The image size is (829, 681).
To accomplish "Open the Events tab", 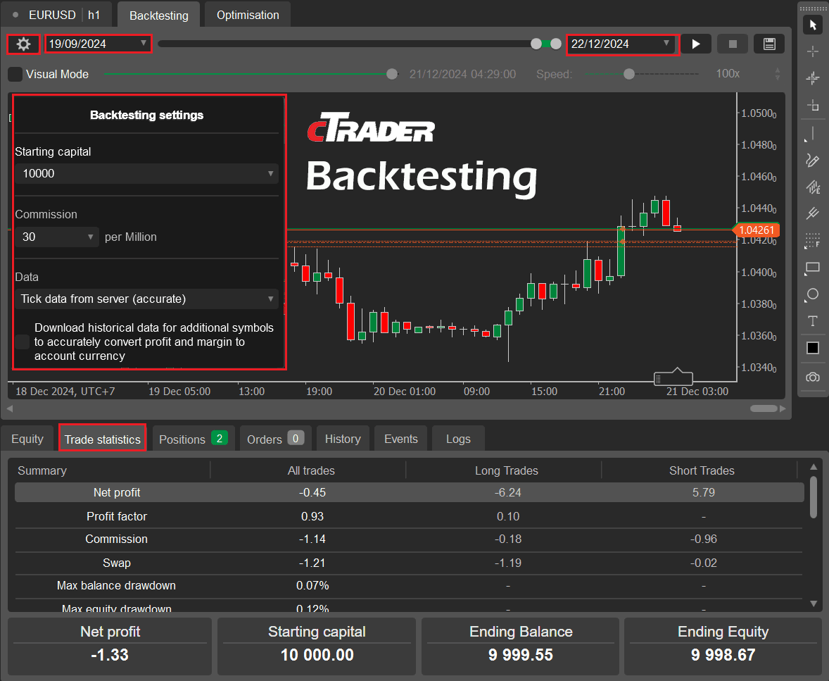I will coord(400,439).
